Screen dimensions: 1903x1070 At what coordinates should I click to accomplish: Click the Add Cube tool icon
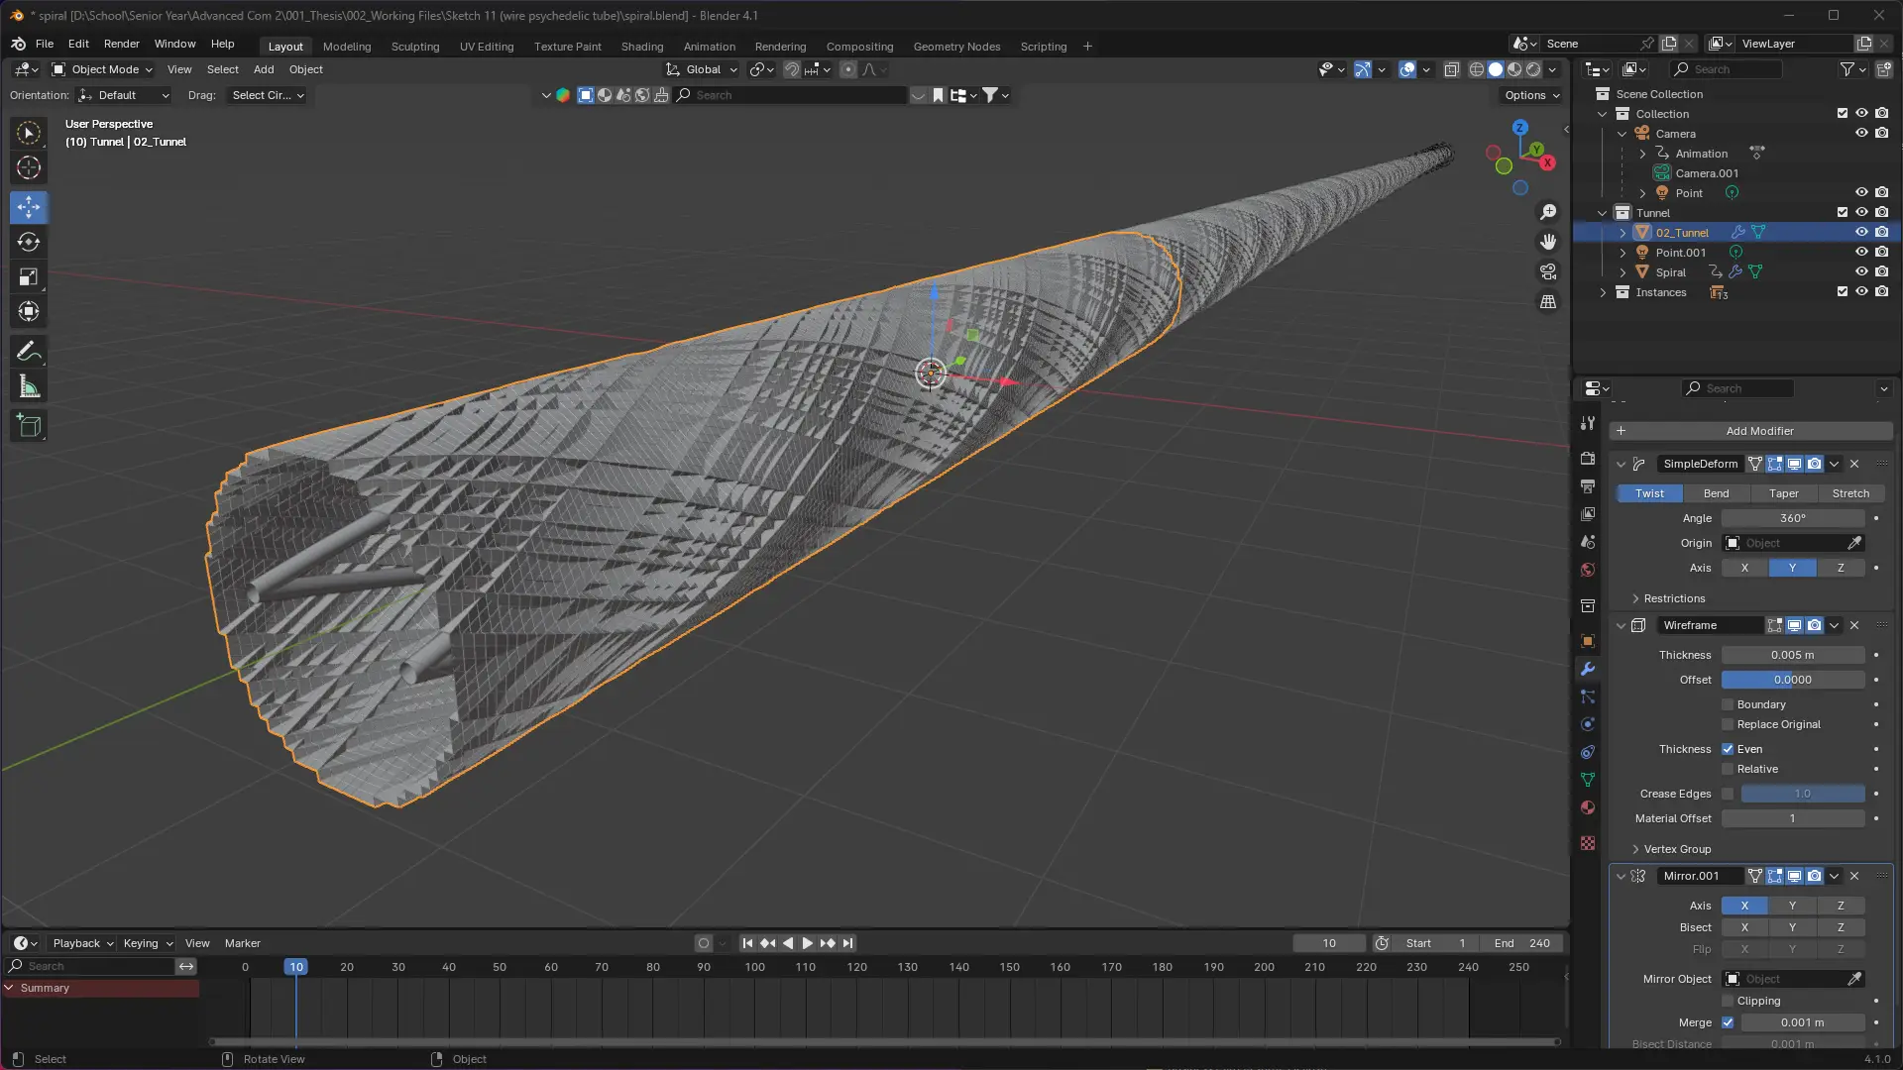click(29, 426)
